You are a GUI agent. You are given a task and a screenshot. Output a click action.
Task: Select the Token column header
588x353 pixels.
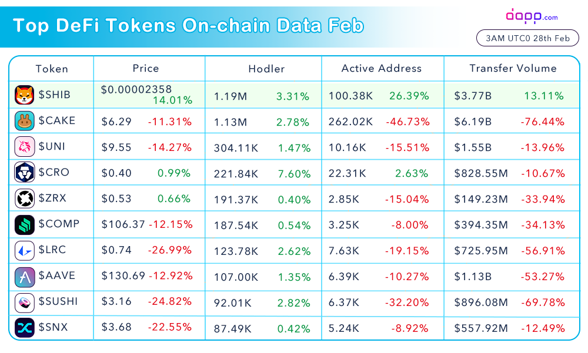pyautogui.click(x=52, y=69)
